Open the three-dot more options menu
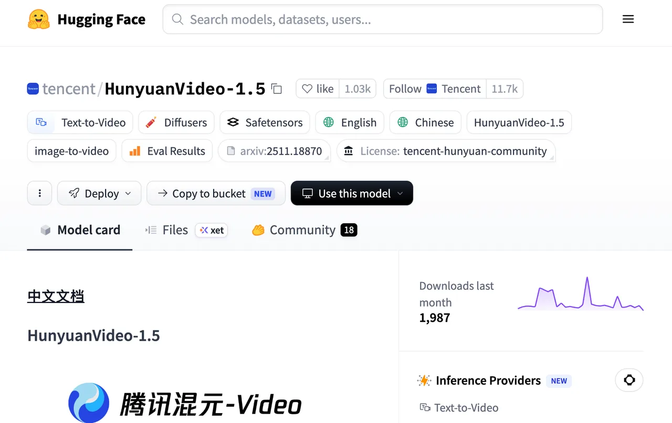The height and width of the screenshot is (423, 672). [x=39, y=193]
